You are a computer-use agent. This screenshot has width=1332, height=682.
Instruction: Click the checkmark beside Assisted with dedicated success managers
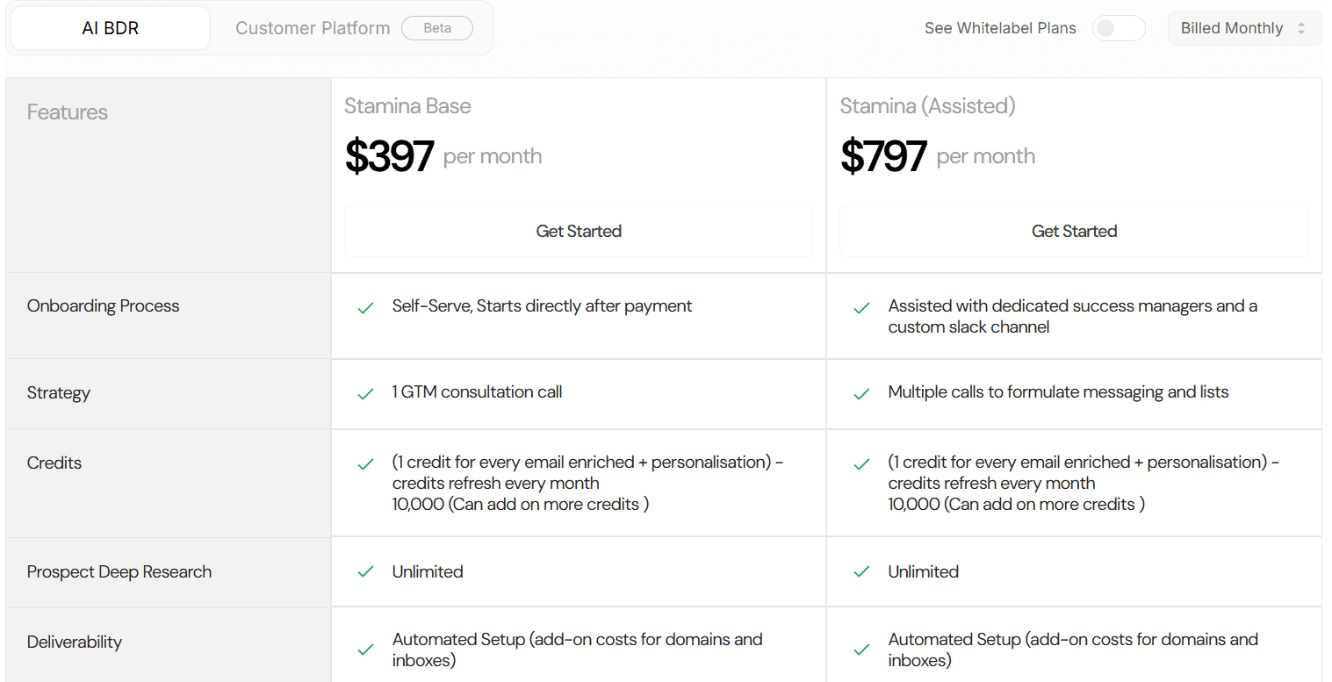(x=861, y=308)
